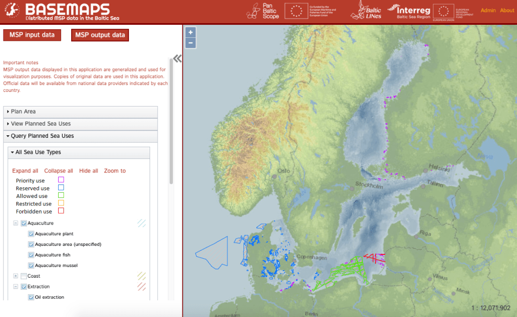
Task: Open the About page
Action: (506, 11)
